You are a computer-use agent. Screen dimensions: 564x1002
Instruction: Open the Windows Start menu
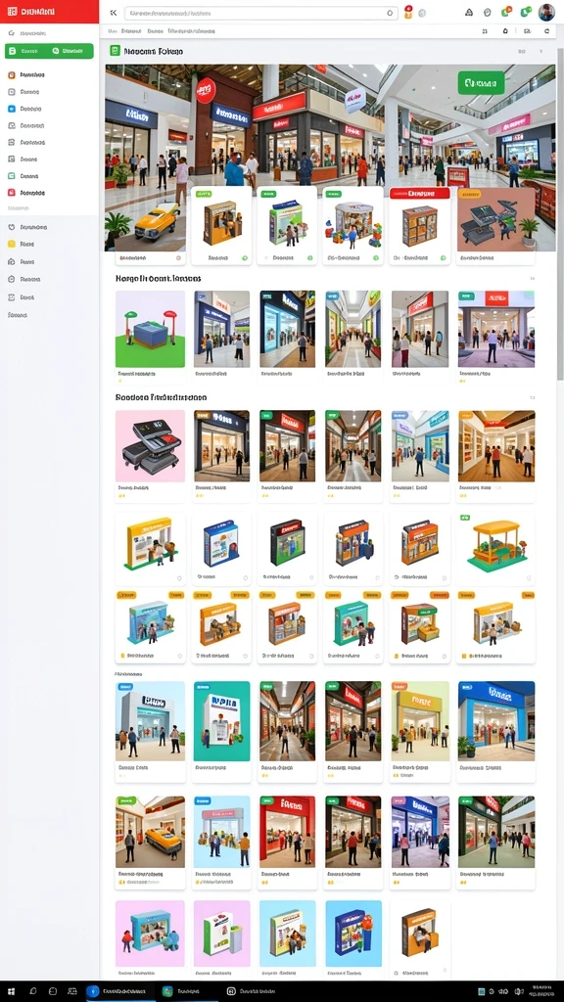pos(11,991)
